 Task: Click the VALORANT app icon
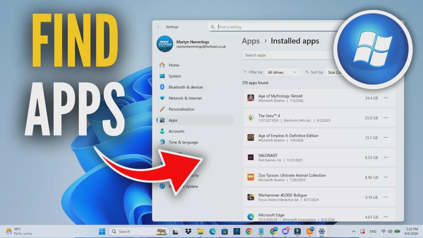(251, 157)
